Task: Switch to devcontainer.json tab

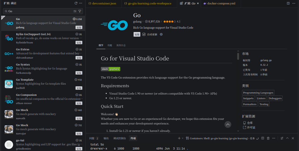Action: [x=104, y=3]
